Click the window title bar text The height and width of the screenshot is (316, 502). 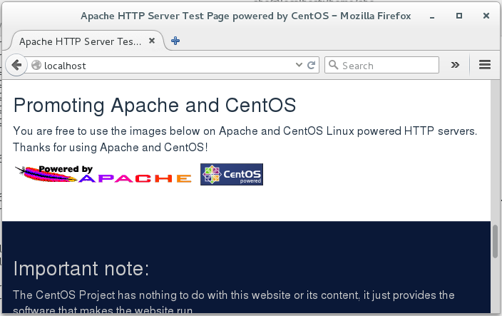pyautogui.click(x=245, y=16)
